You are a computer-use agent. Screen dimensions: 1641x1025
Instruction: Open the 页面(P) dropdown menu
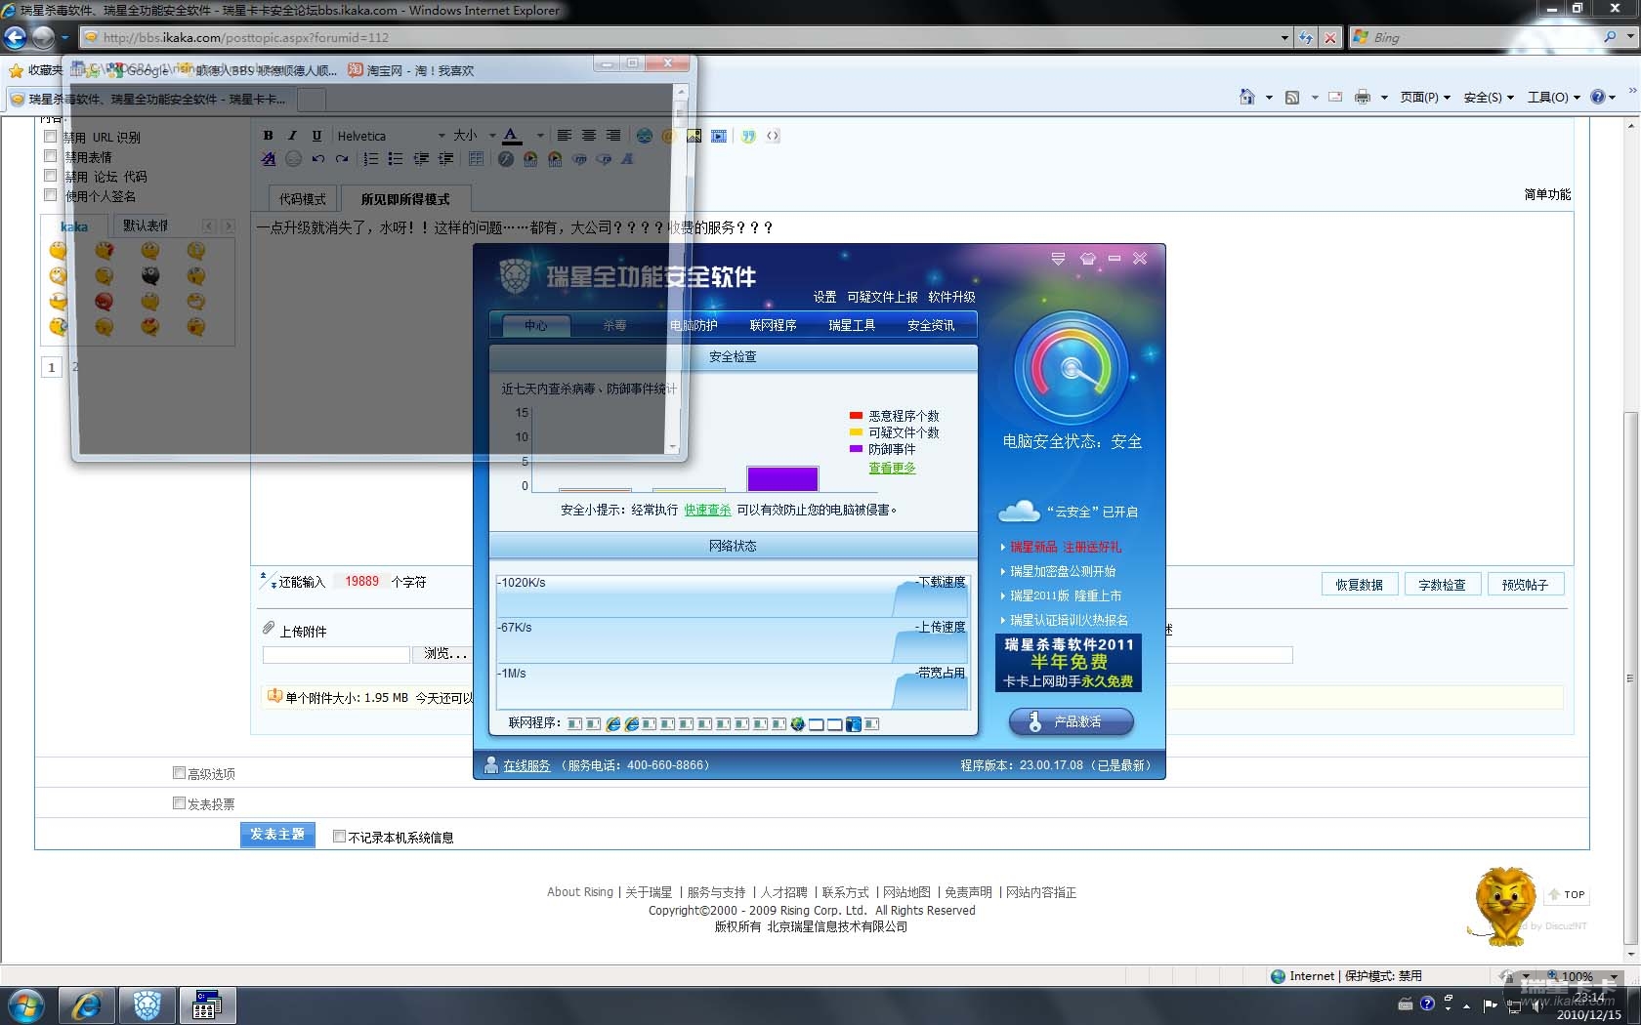pyautogui.click(x=1425, y=97)
